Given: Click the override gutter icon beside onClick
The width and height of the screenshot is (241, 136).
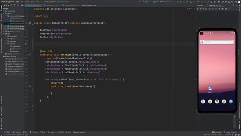Looking at the screenshot, I should coord(29,87).
